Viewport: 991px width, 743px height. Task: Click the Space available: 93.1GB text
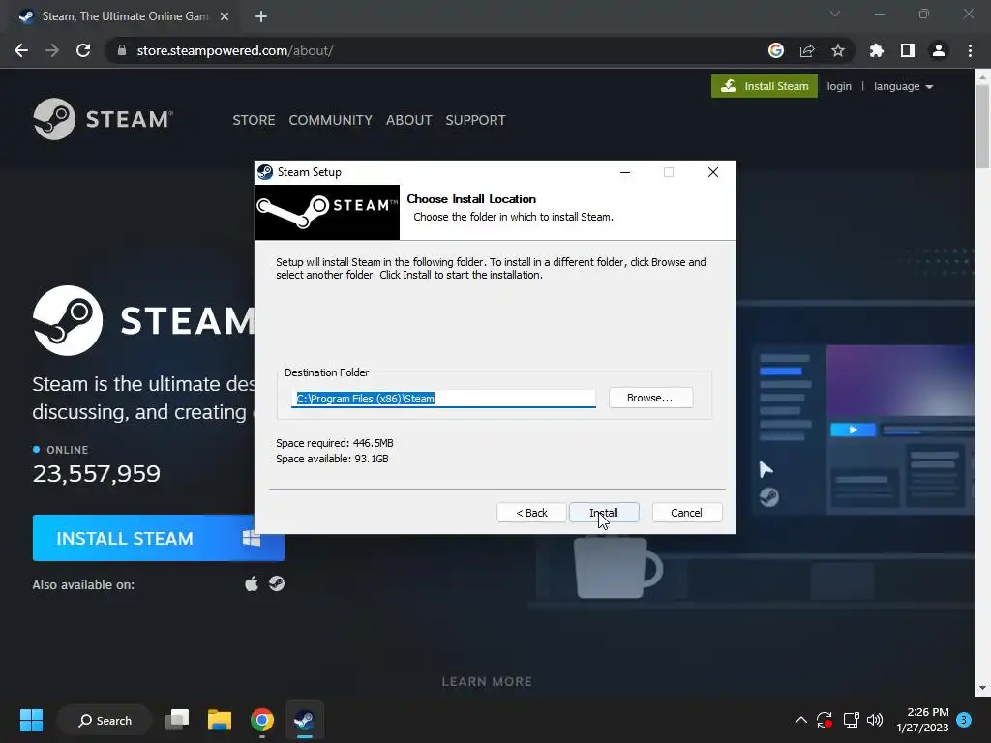coord(333,459)
